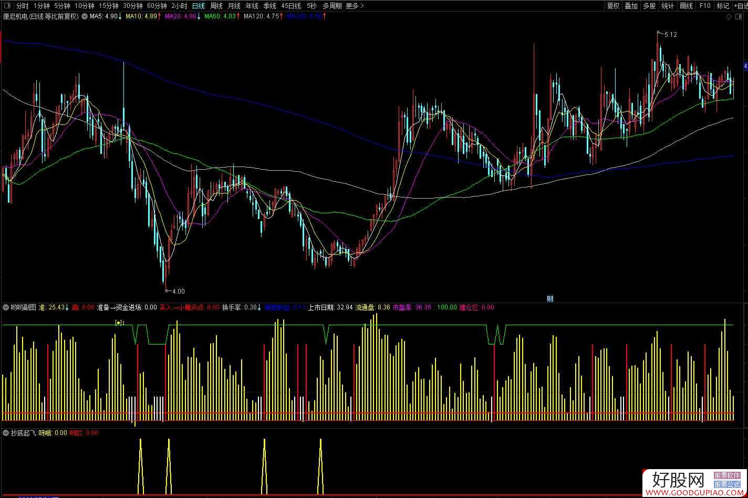Click the 抄底起飞 indicator name

pyautogui.click(x=23, y=433)
